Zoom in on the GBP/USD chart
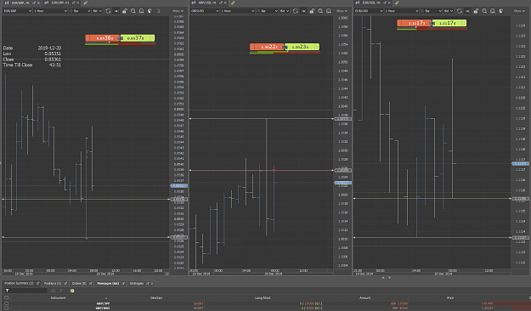 click(x=320, y=11)
